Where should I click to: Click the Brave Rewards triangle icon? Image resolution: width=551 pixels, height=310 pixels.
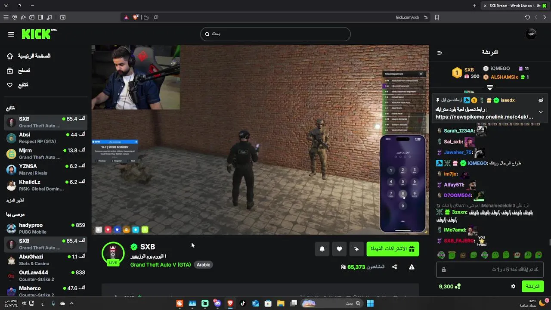[126, 17]
